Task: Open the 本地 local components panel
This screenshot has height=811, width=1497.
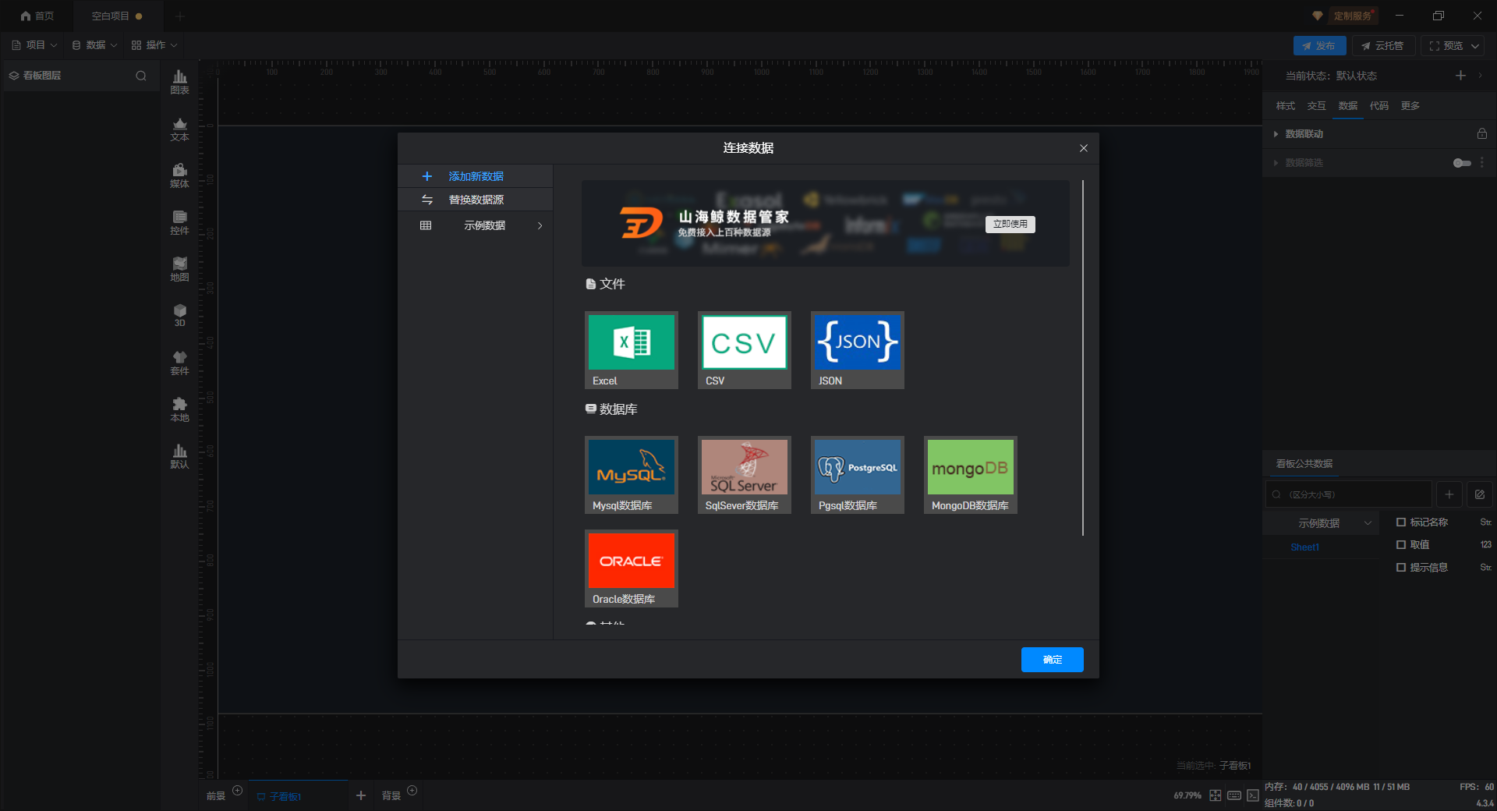Action: pyautogui.click(x=179, y=409)
